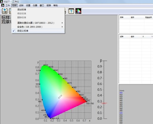Open the 工作 menu
153x124 pixels.
8,5
